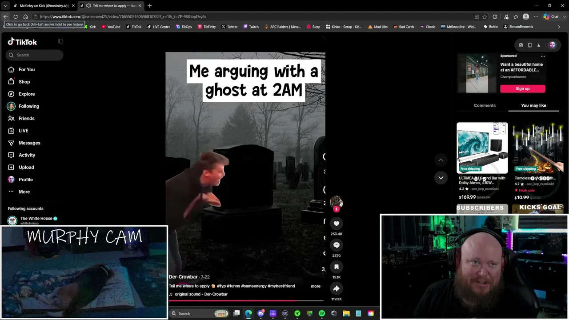Mute the Tell me where to apply tab
Image resolution: width=569 pixels, height=320 pixels.
coord(88,6)
